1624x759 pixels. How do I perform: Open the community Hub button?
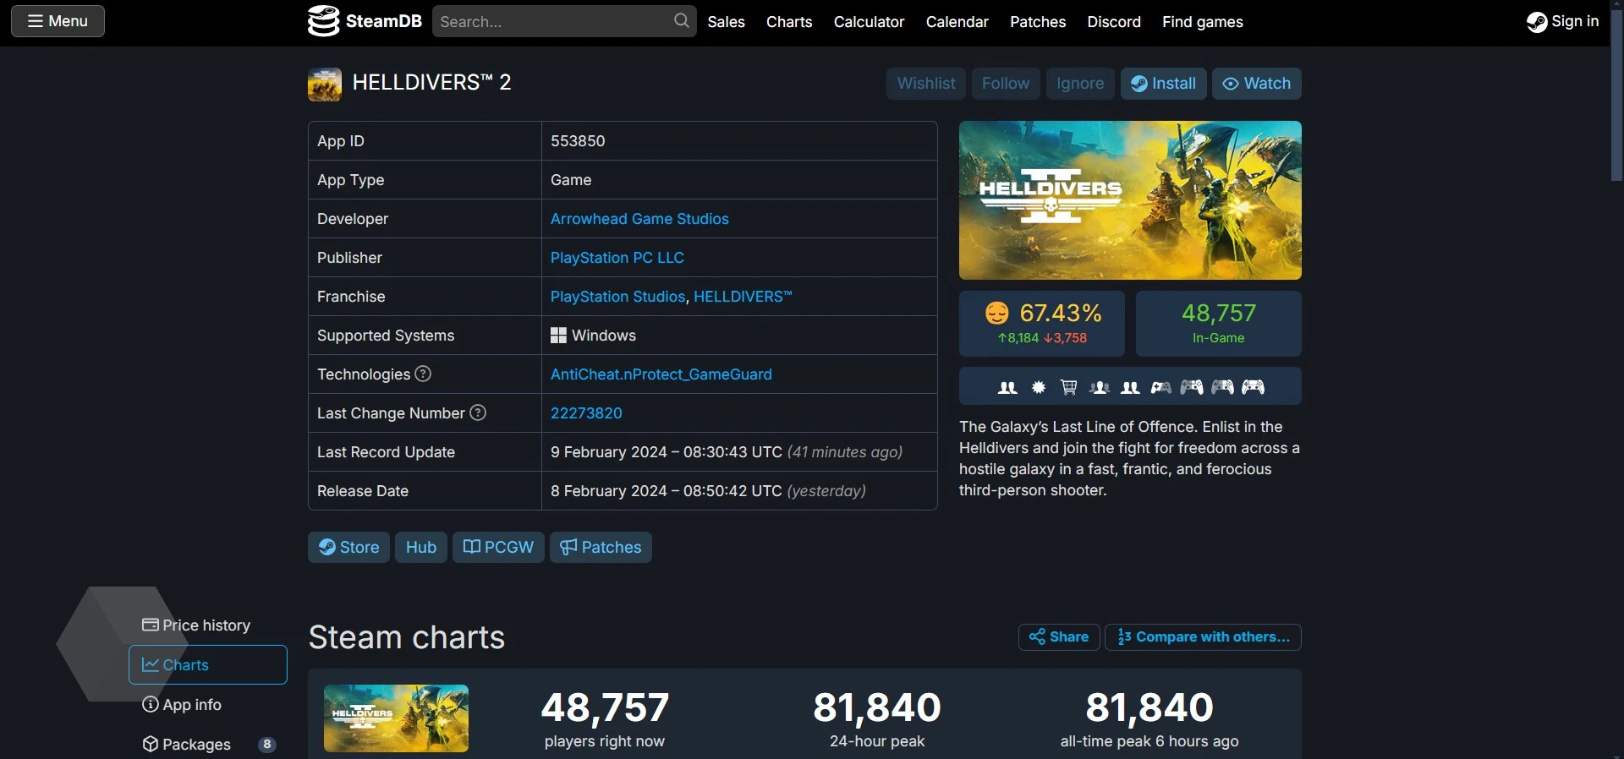pos(421,548)
